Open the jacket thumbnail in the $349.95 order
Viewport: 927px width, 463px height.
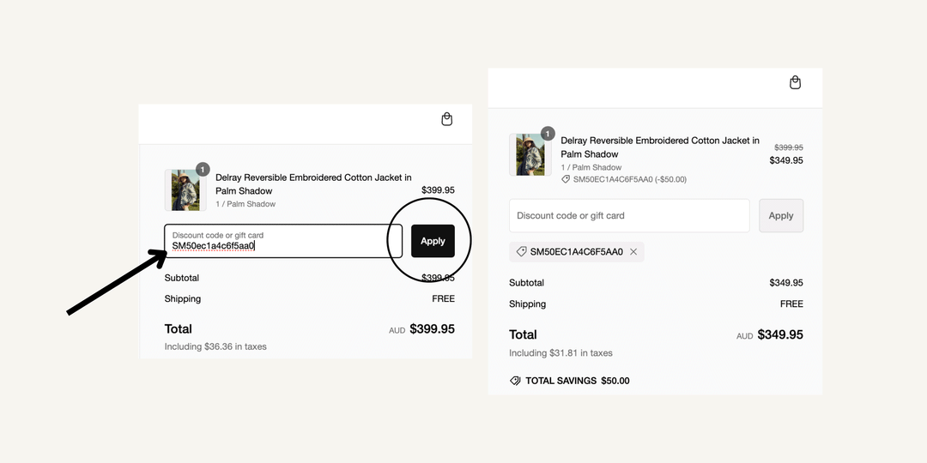click(530, 155)
